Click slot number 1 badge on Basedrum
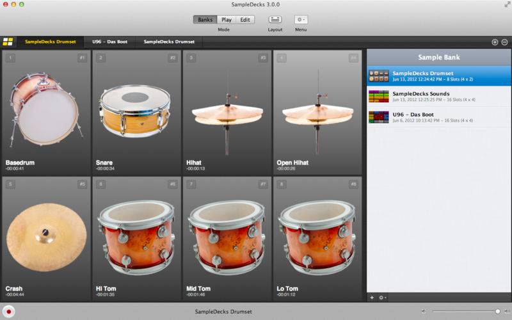The width and height of the screenshot is (512, 320). click(10, 58)
